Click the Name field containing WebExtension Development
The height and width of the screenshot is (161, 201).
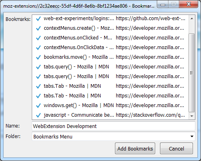[x=113, y=126]
